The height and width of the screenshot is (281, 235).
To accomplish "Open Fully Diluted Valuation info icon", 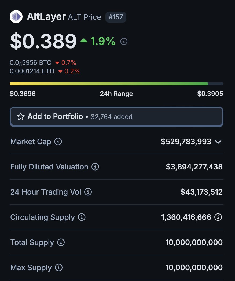I will point(95,167).
